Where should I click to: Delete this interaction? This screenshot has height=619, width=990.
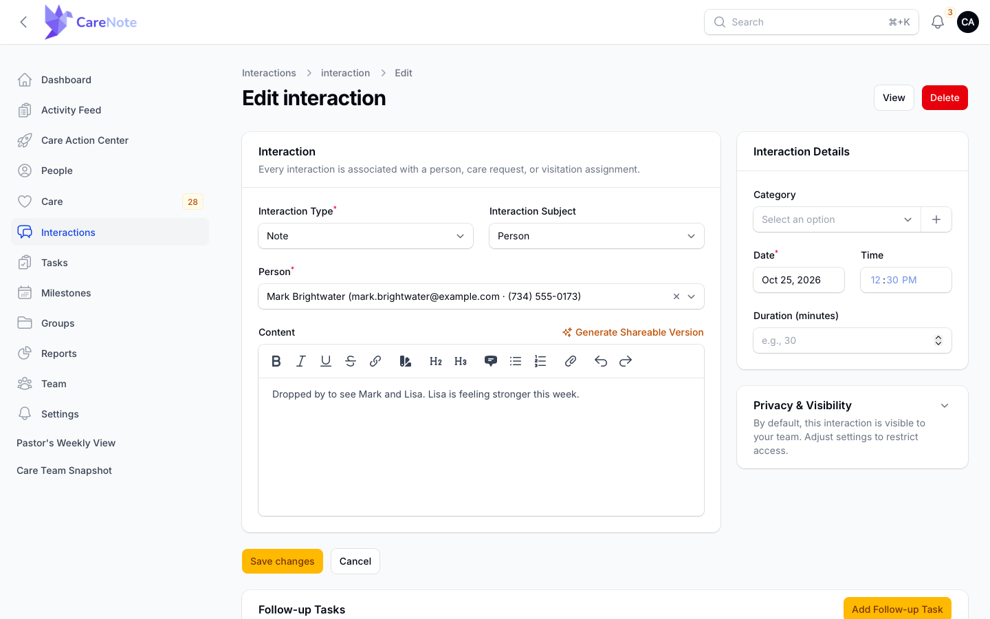pos(945,98)
